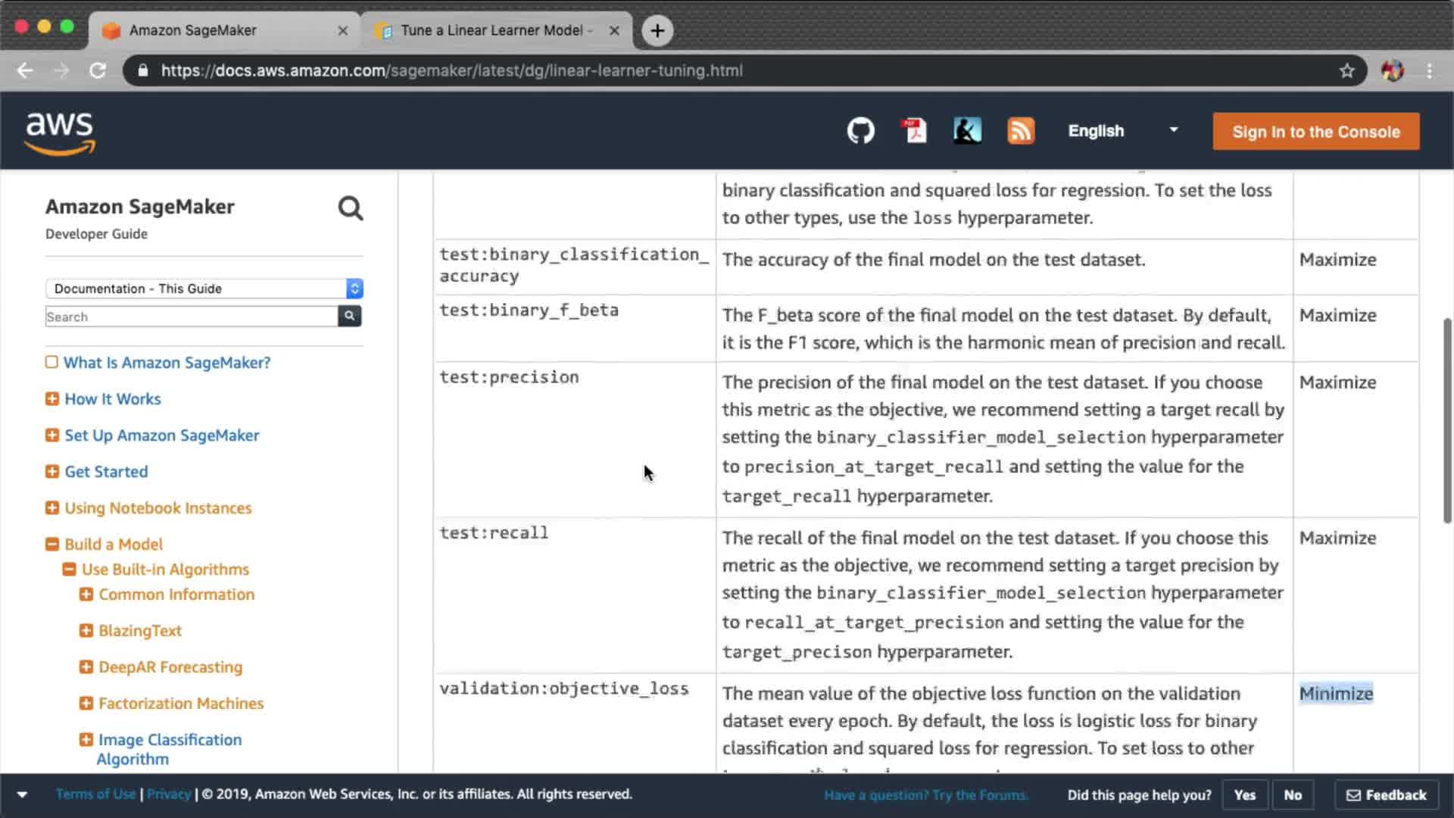Viewport: 1454px width, 818px height.
Task: Open the RSS feed icon
Action: coord(1020,131)
